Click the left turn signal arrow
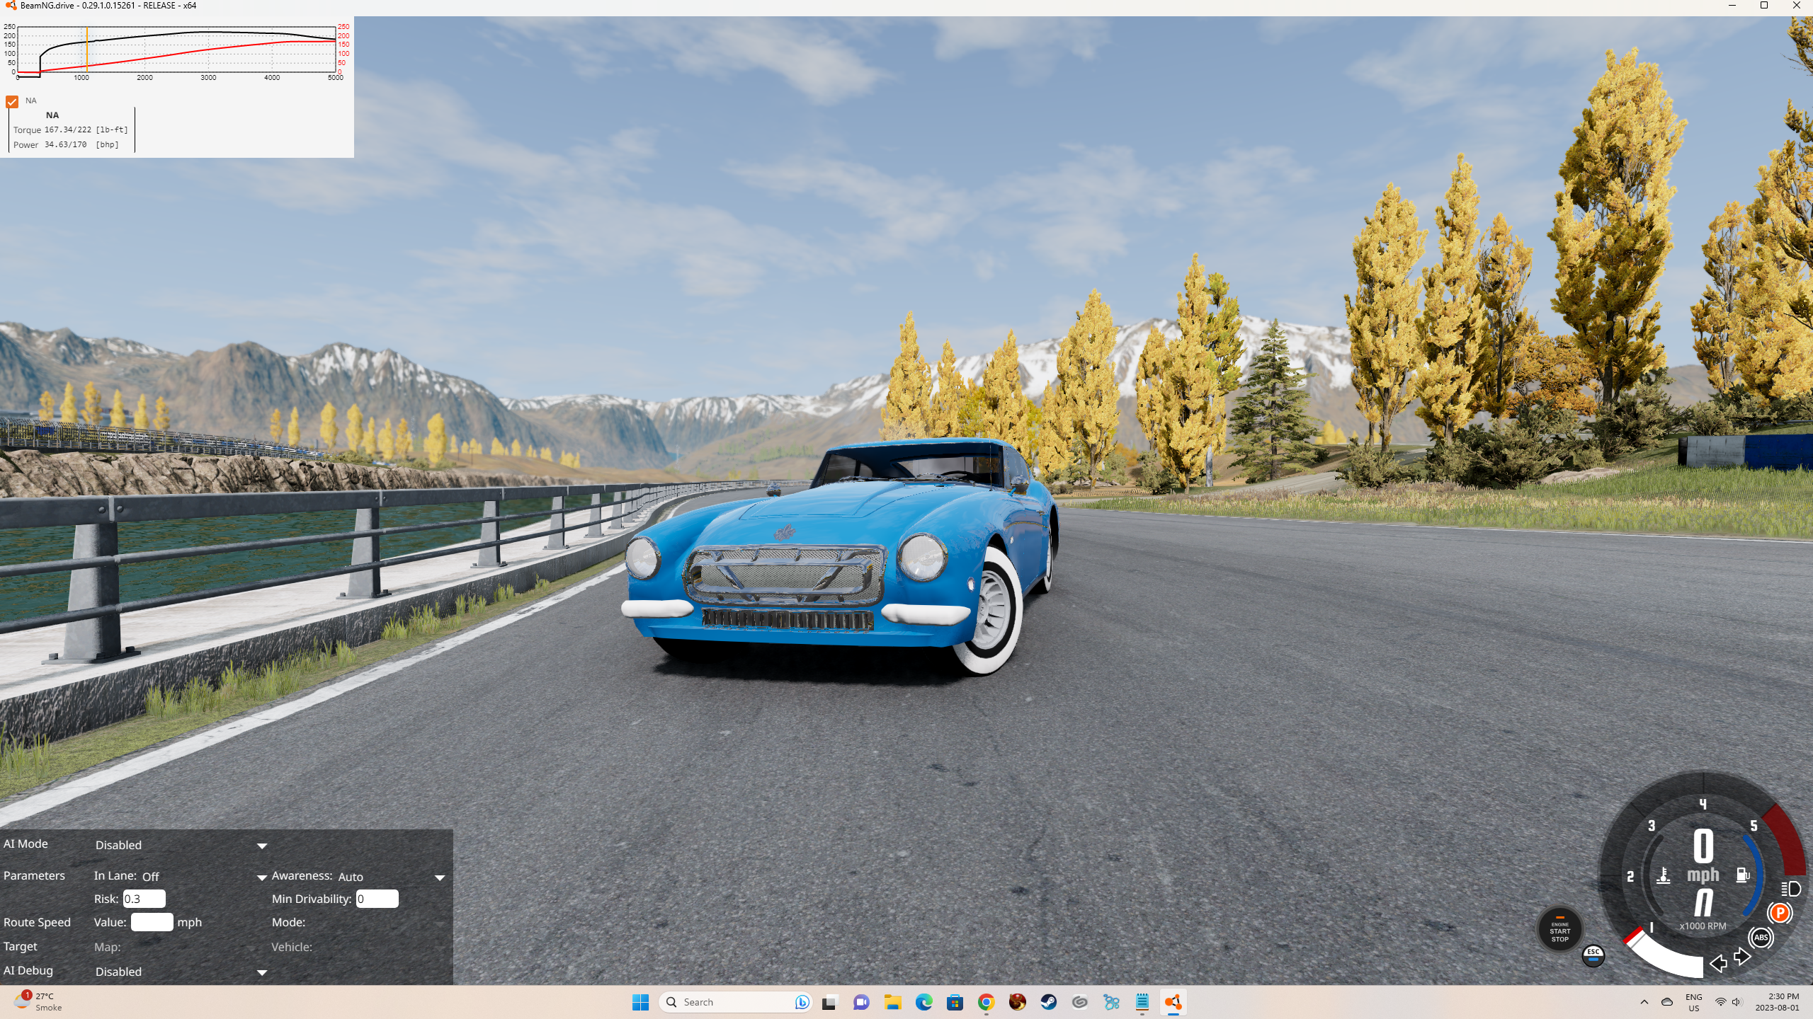The image size is (1813, 1019). click(1718, 963)
